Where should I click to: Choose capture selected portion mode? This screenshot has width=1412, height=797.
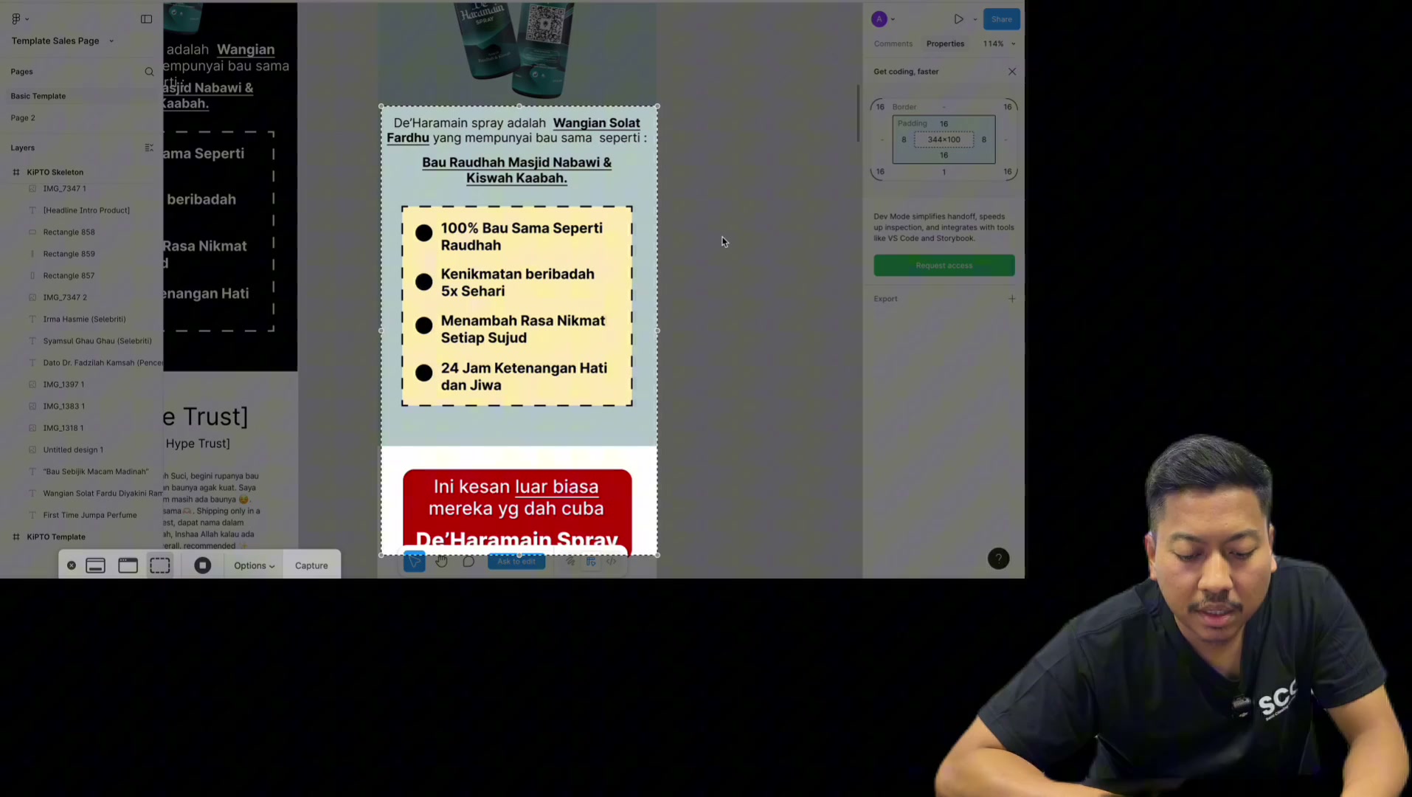point(160,565)
